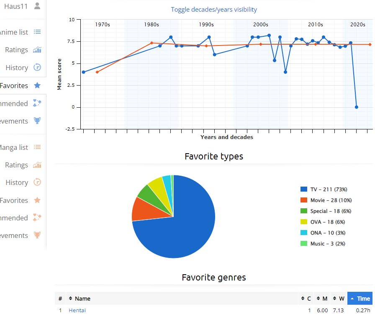Open the orange Manga list icon
Image resolution: width=375 pixels, height=316 pixels.
[37, 147]
